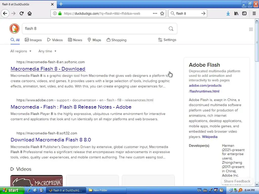
Task: Click the 'flash 8 at DuckDuckG...' taskbar button
Action: point(66,190)
